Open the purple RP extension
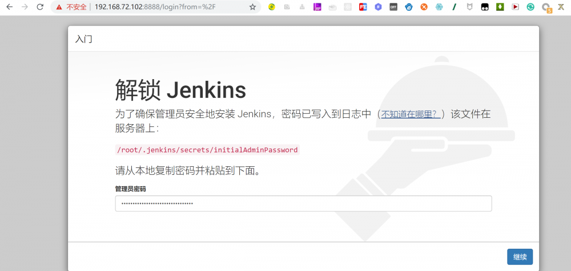Screen dimensions: 571x271 tap(317, 7)
